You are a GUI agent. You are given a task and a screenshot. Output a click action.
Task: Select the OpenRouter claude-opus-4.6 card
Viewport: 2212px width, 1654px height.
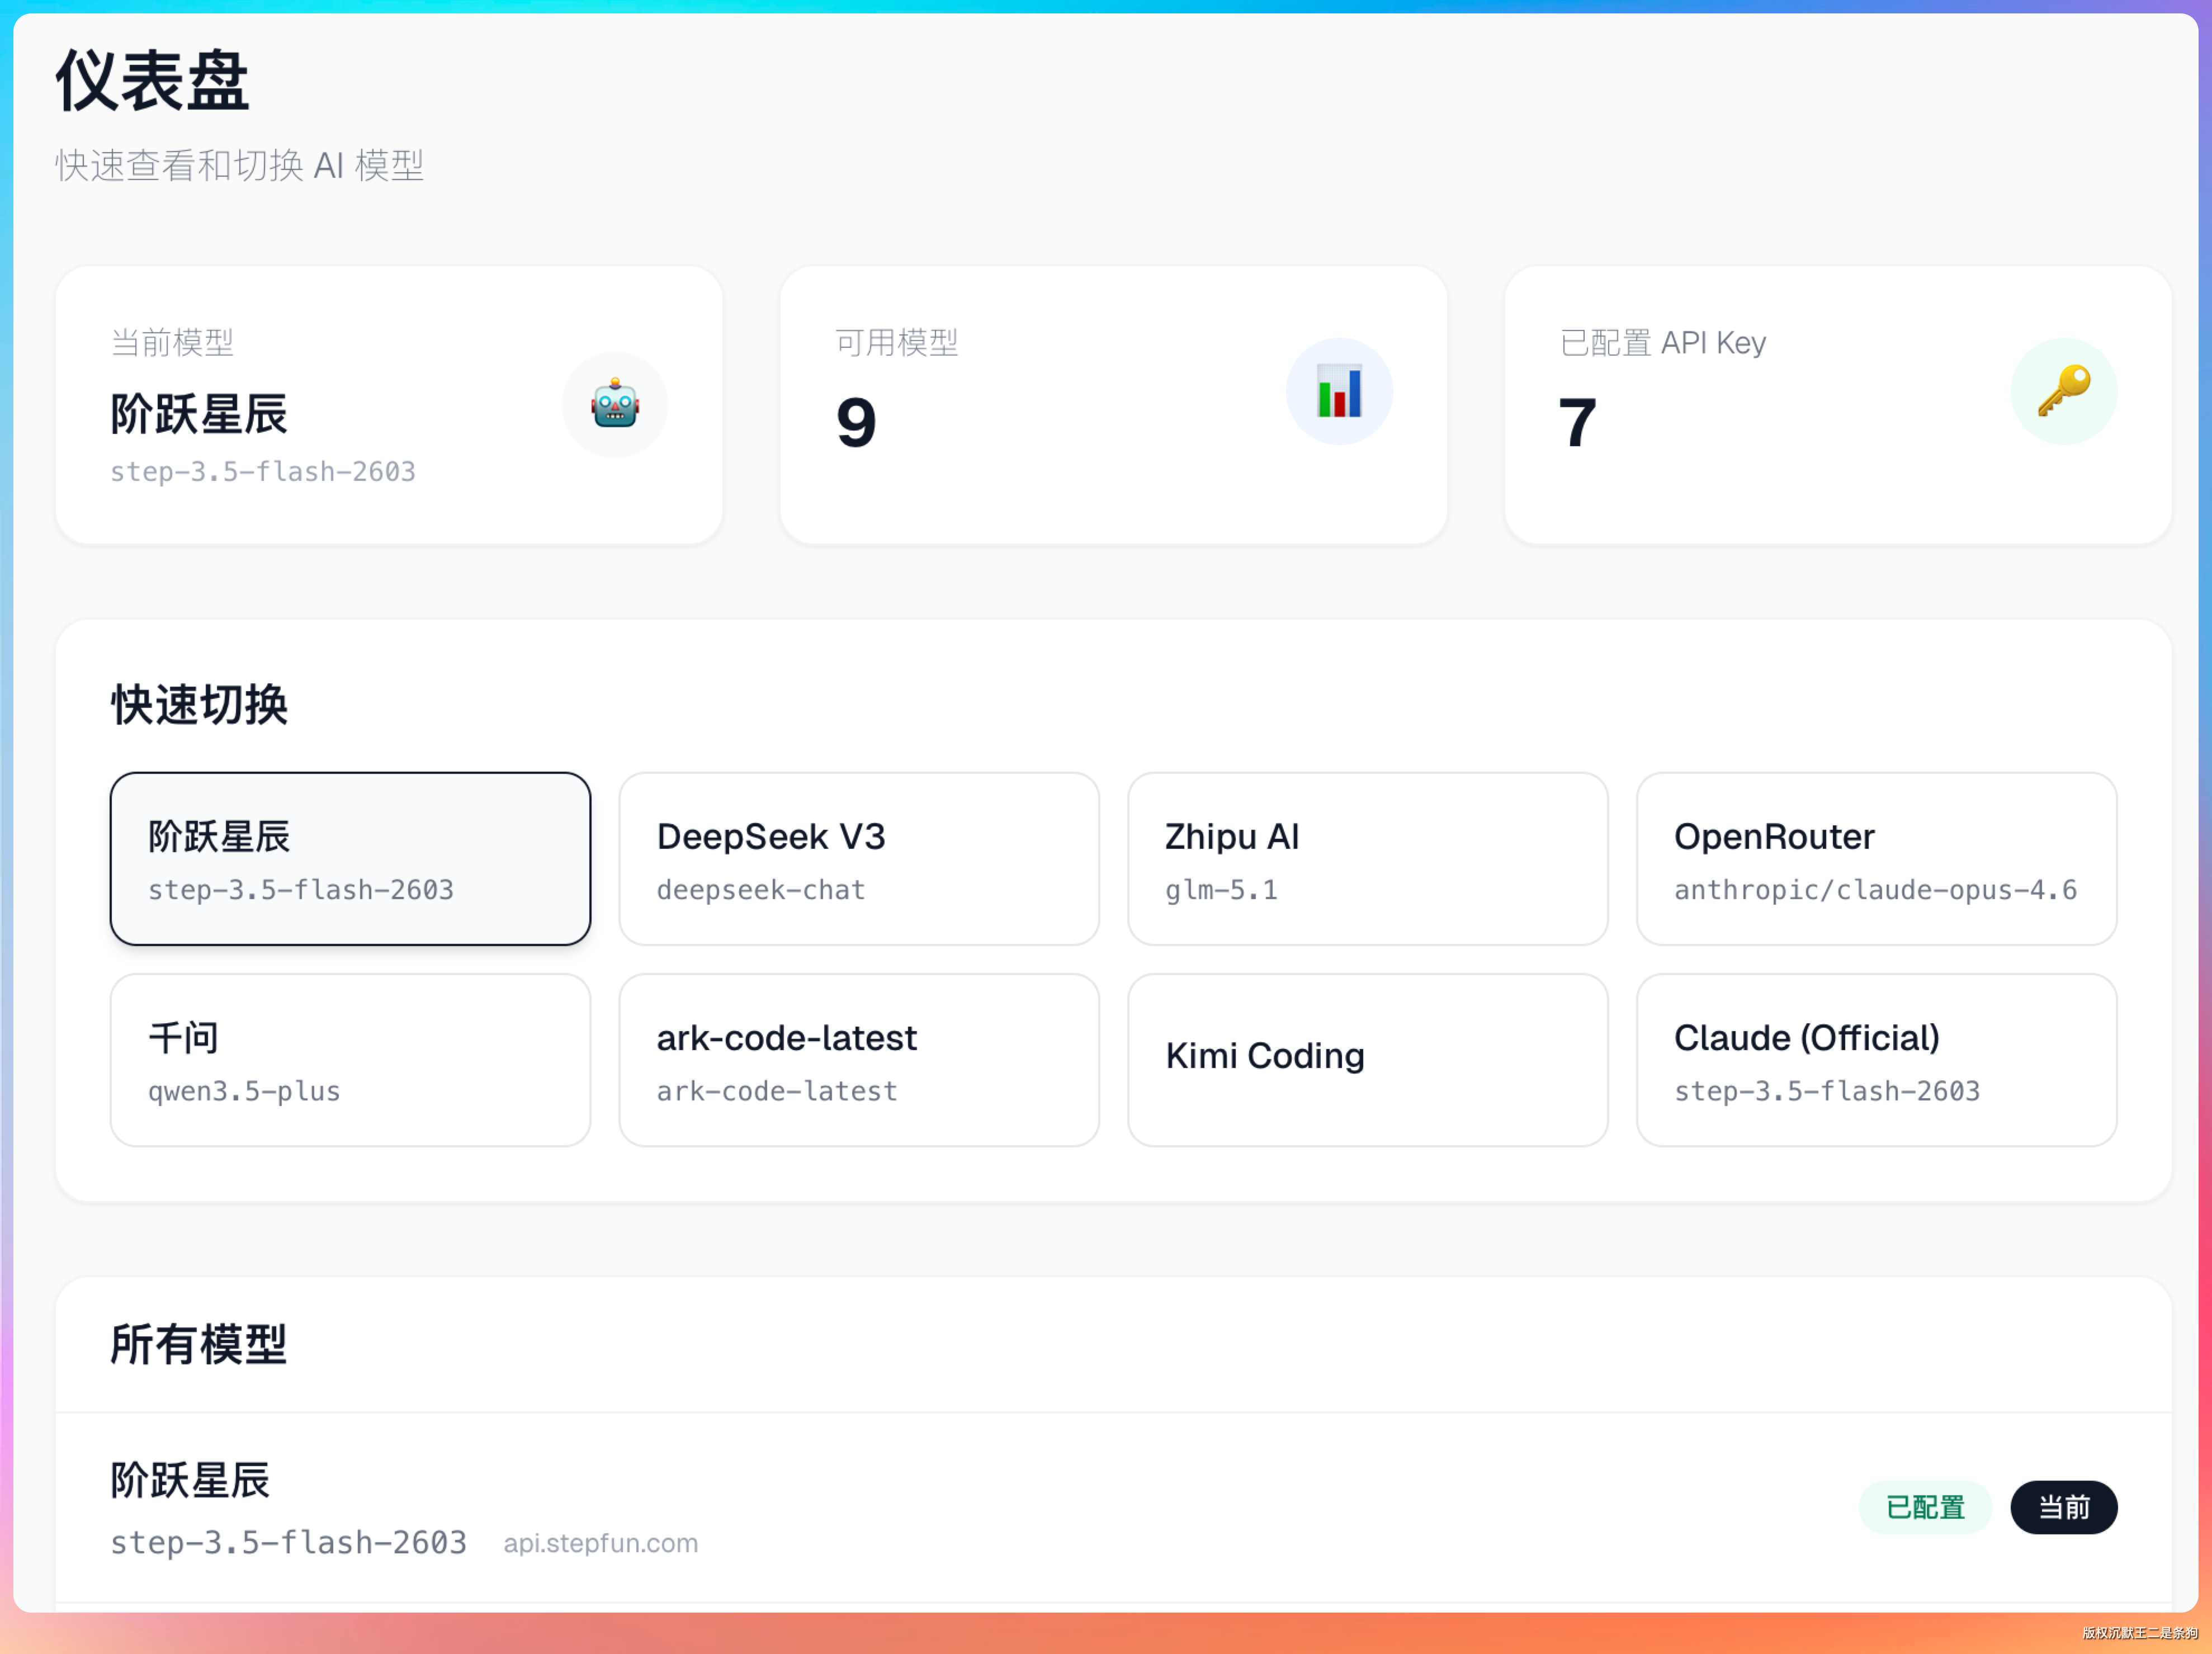(1875, 859)
